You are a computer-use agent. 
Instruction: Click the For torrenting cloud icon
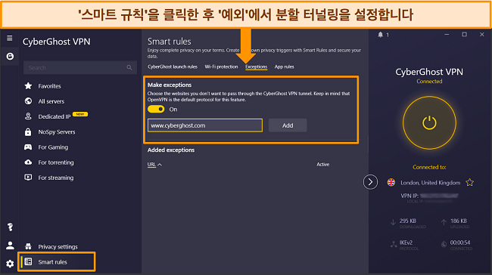point(28,162)
